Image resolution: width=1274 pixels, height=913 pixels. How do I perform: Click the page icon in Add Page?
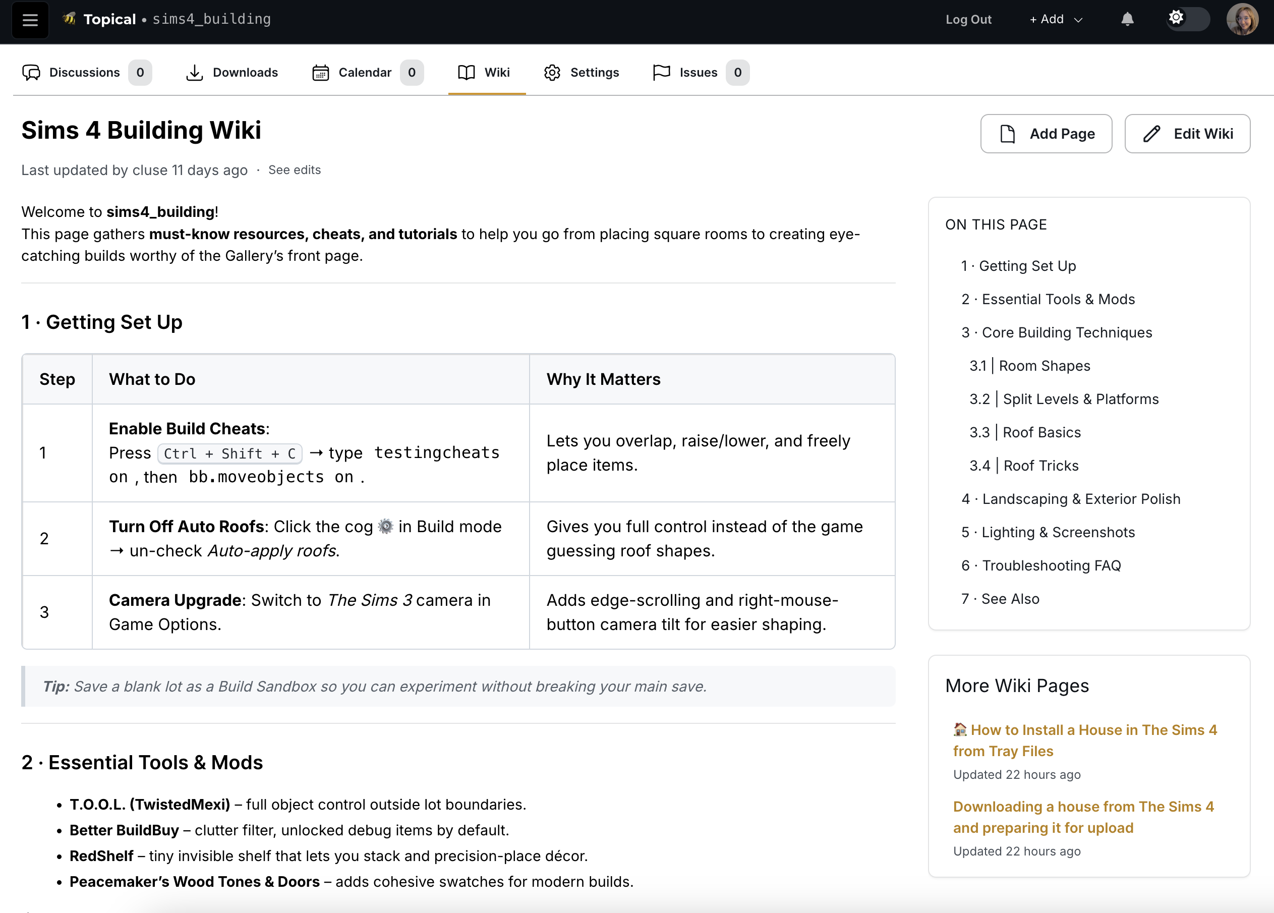click(x=1008, y=134)
